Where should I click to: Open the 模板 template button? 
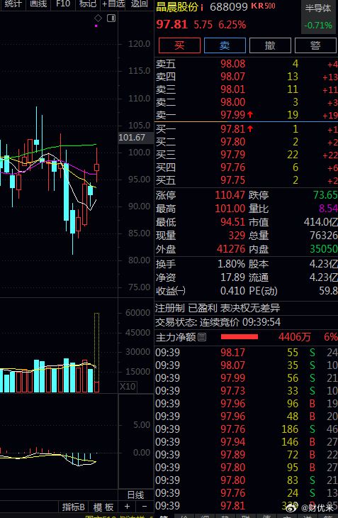coord(103,507)
